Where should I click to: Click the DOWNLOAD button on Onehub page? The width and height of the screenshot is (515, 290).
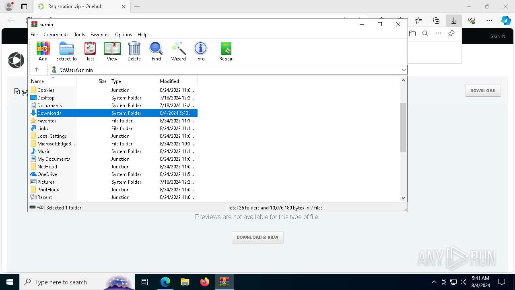click(483, 91)
